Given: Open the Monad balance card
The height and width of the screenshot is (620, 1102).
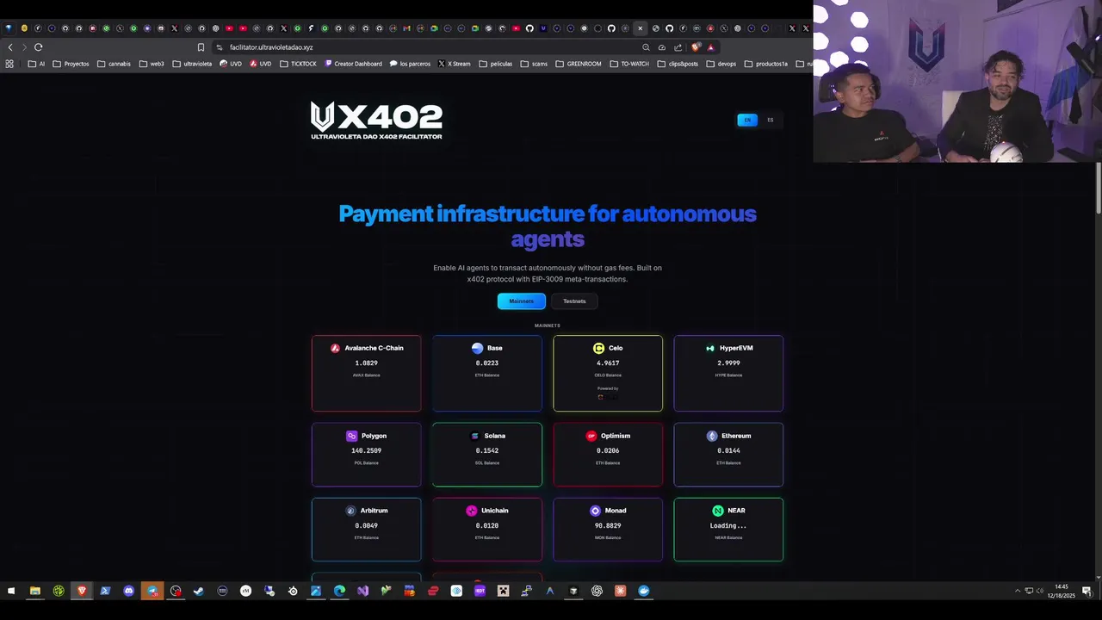Looking at the screenshot, I should click(608, 529).
